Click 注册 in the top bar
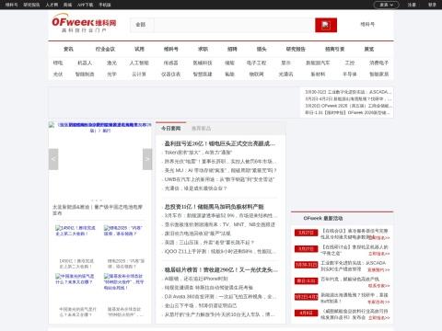 [412, 5]
